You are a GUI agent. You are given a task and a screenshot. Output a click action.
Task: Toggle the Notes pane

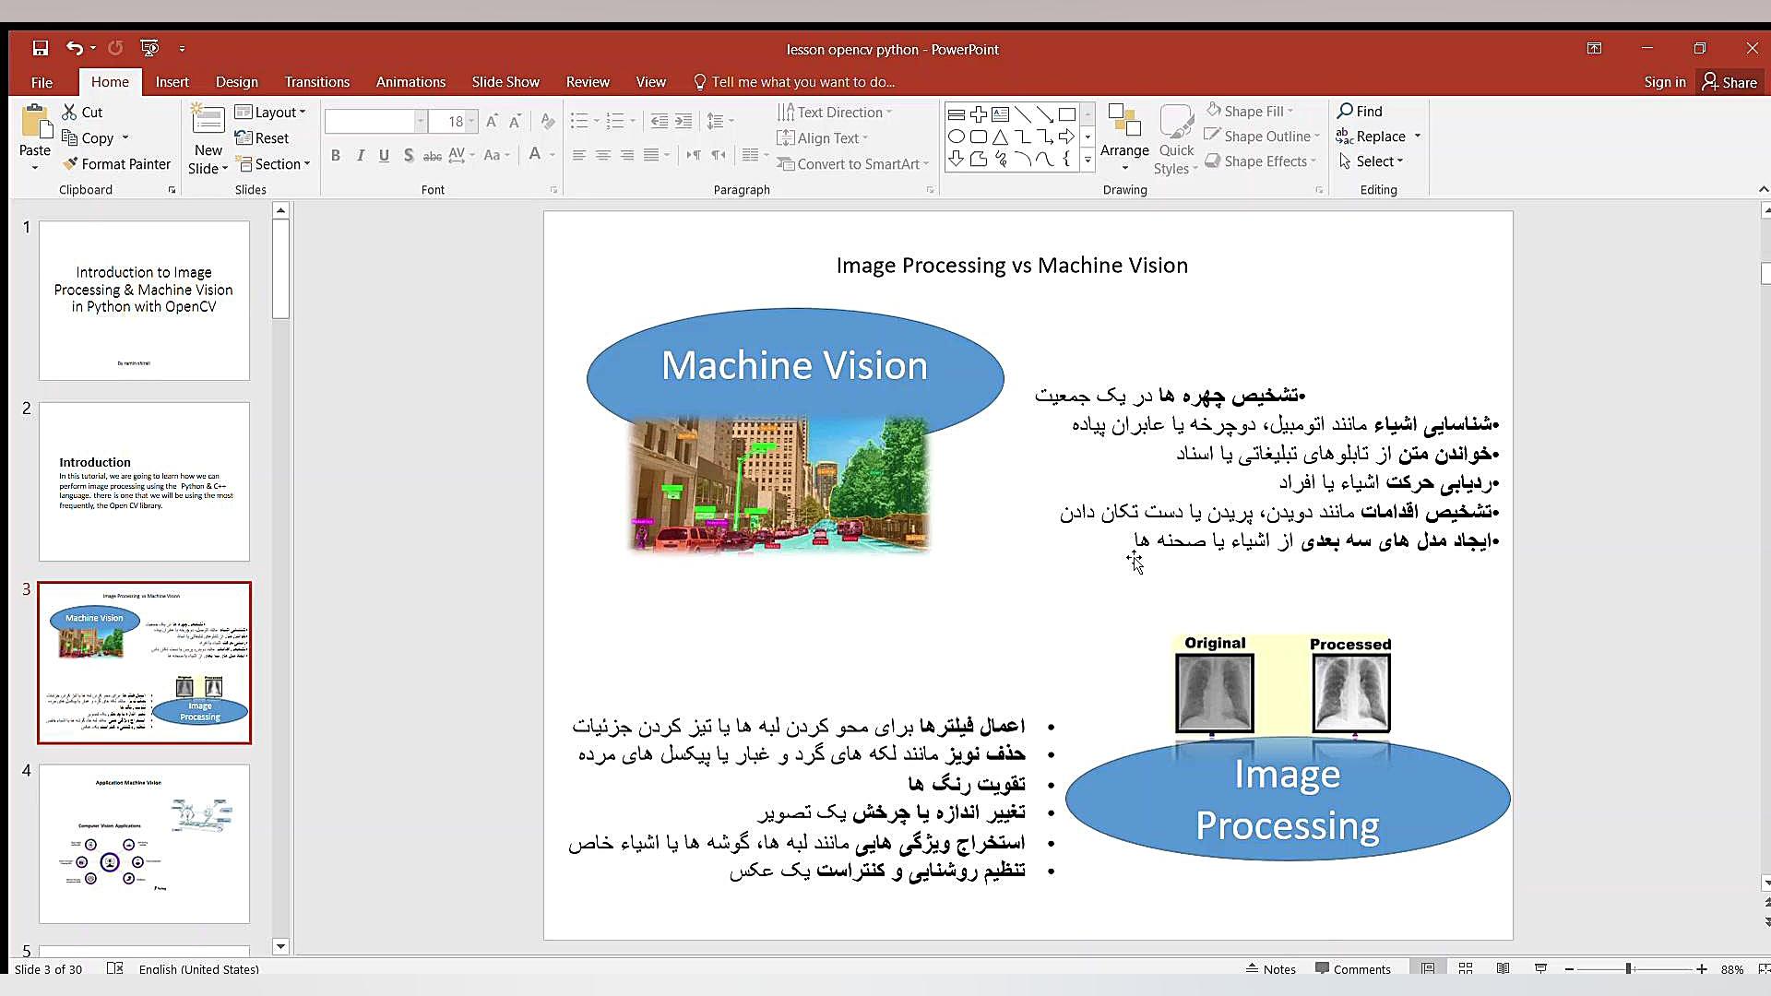pyautogui.click(x=1271, y=968)
